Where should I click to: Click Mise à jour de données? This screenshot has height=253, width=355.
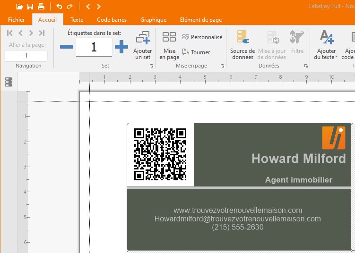[272, 45]
